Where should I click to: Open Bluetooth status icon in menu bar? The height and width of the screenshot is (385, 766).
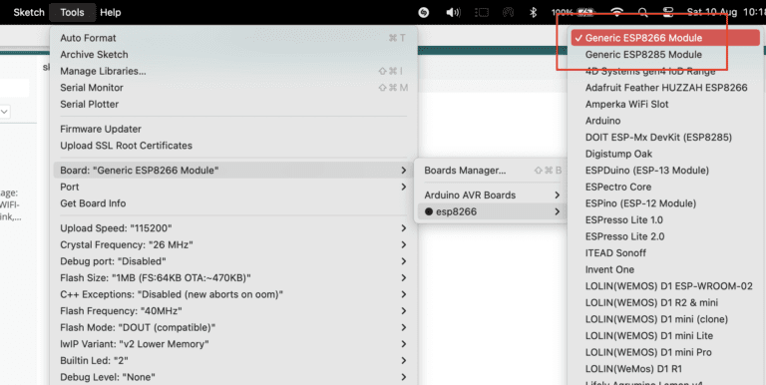click(x=534, y=12)
